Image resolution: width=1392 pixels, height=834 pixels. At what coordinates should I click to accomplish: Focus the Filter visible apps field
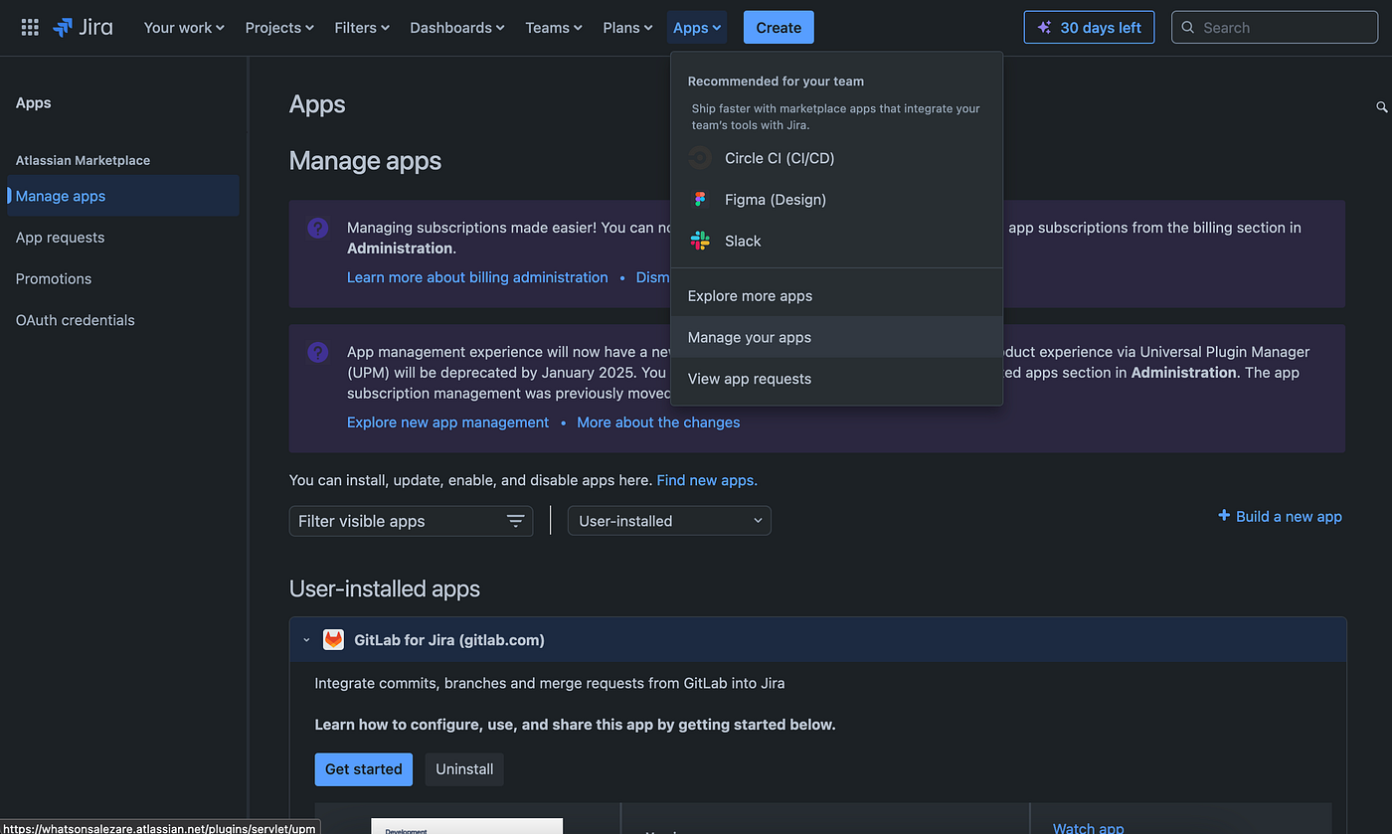point(411,521)
